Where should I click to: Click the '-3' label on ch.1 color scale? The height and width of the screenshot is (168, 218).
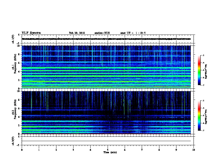203,55
